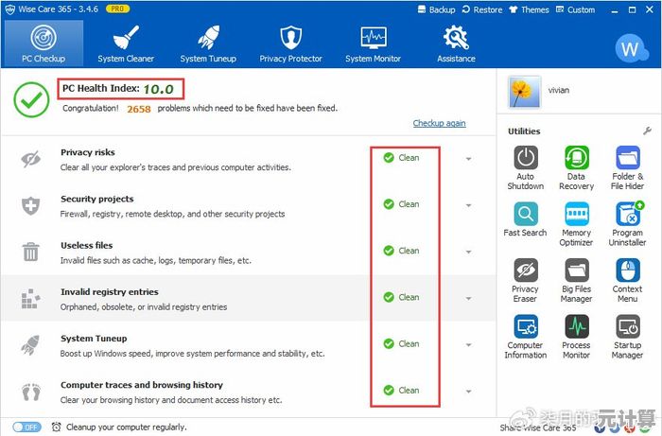Launch the Memory Optimizer utility
Viewport: 662px width, 436px height.
click(x=576, y=224)
